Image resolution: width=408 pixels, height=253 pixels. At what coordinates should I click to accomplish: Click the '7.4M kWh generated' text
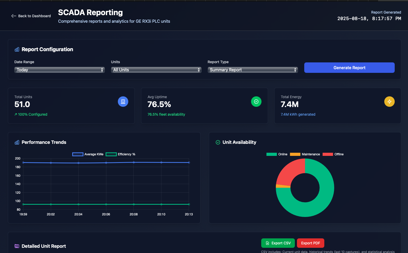point(298,114)
